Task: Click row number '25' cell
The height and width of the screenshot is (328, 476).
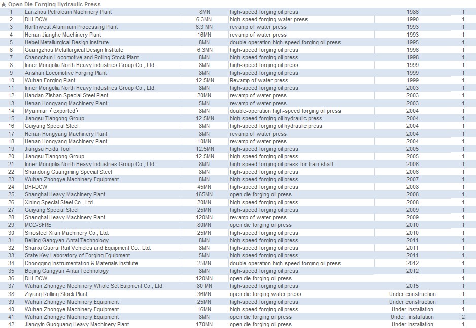Action: point(11,194)
